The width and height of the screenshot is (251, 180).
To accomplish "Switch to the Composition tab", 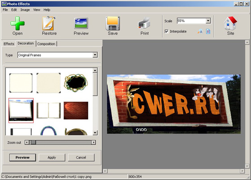I will point(46,44).
